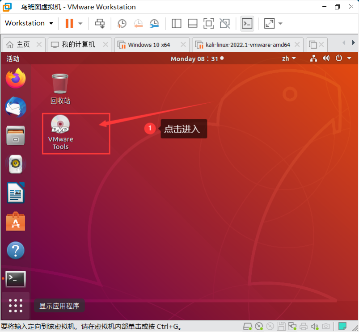359x332 pixels.
Task: Click the camera device status icon
Action: [x=326, y=326]
